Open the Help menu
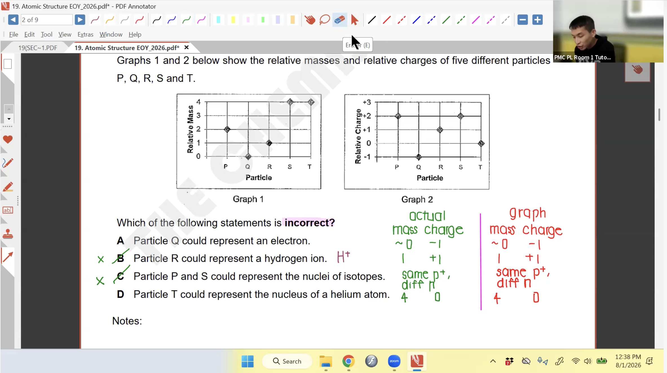This screenshot has height=373, width=667. point(135,34)
